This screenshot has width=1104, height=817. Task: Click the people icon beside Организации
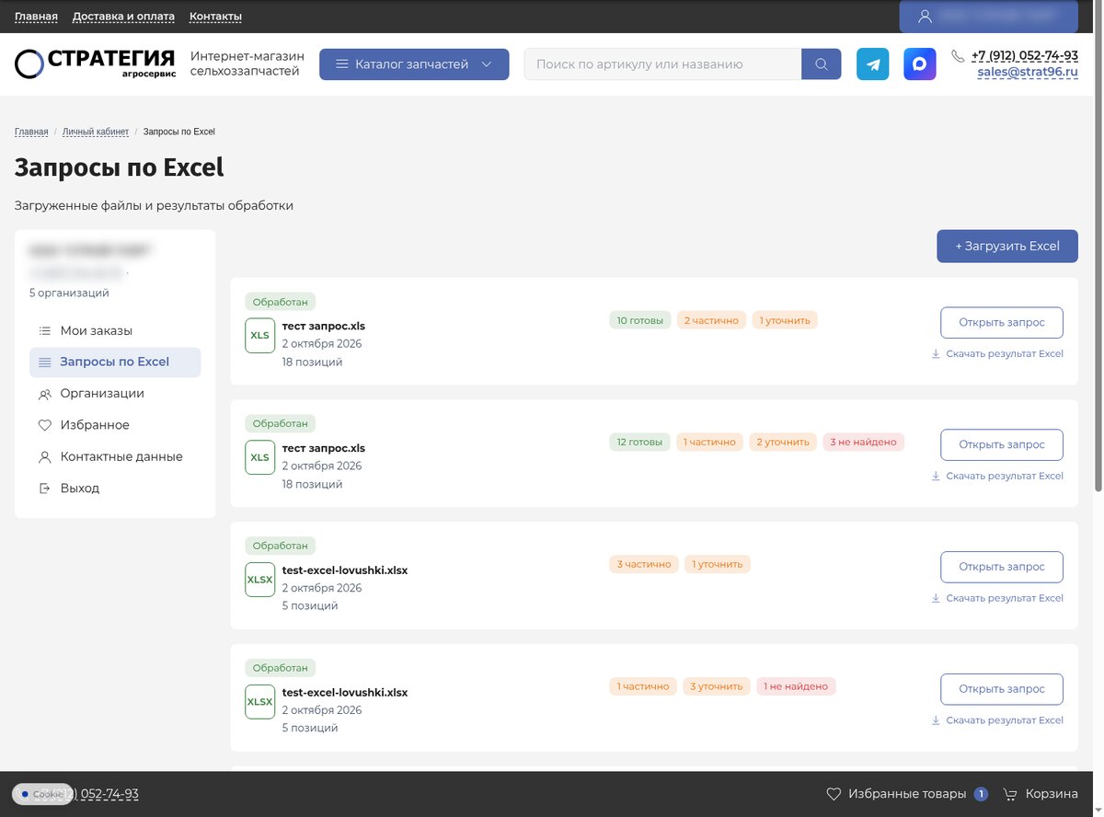point(45,394)
